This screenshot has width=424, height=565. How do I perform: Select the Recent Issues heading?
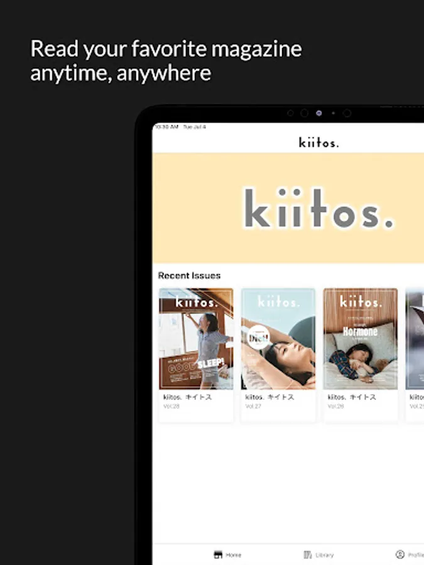coord(189,276)
